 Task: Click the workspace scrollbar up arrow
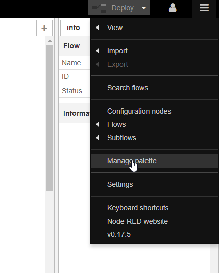(50, 41)
